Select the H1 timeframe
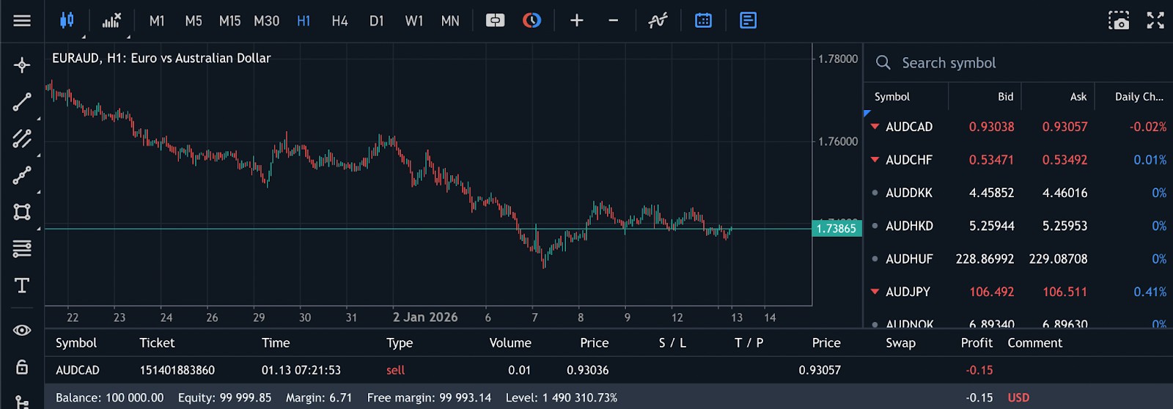 (304, 21)
